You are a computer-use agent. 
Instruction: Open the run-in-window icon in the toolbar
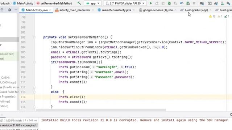(x=210, y=3)
